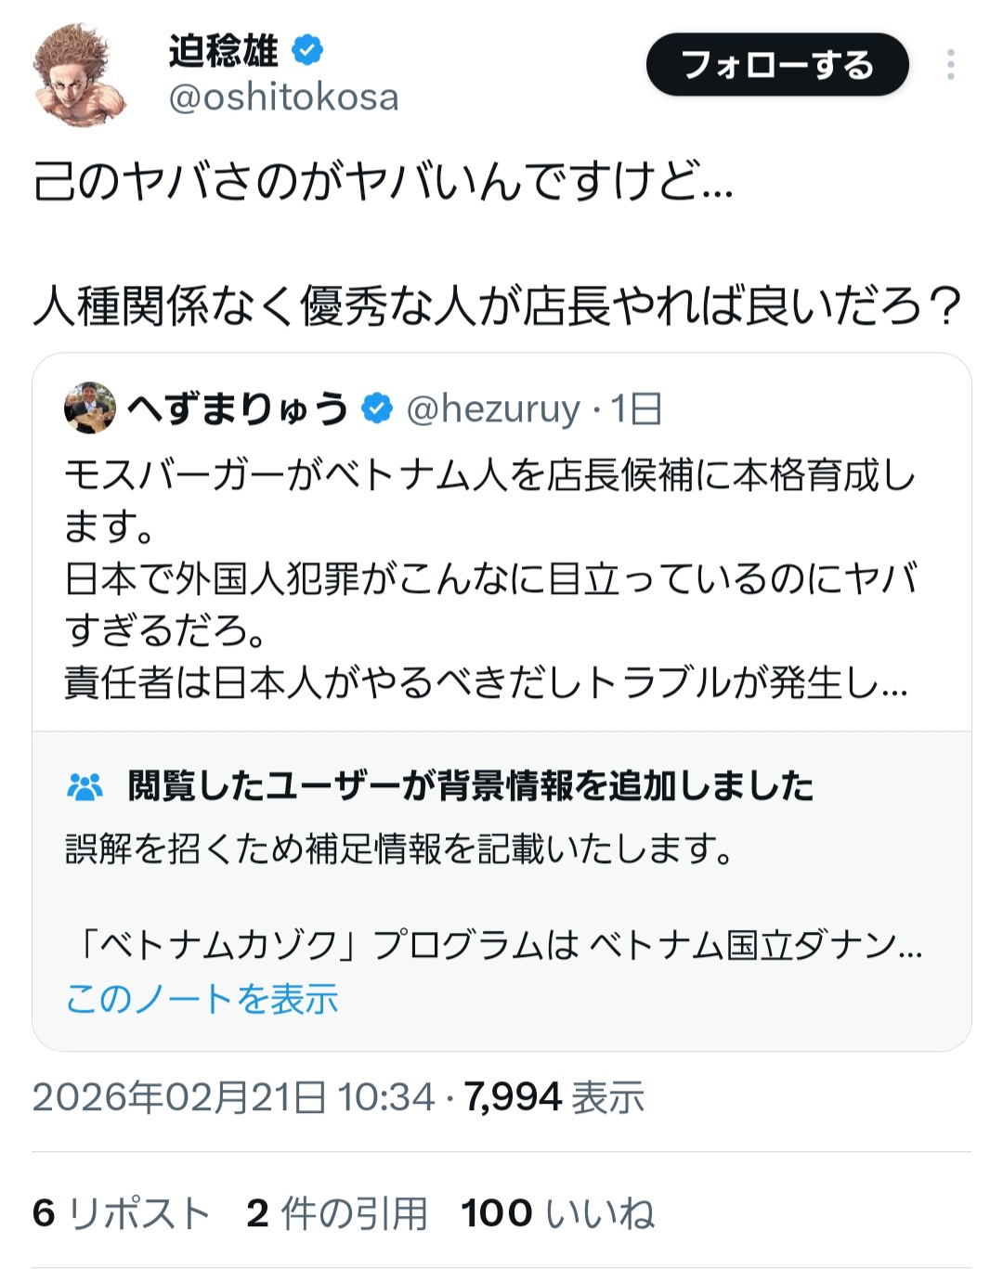The height and width of the screenshot is (1269, 1003).
Task: Open the @hezuruy handle in quoted post
Action: coord(493,408)
